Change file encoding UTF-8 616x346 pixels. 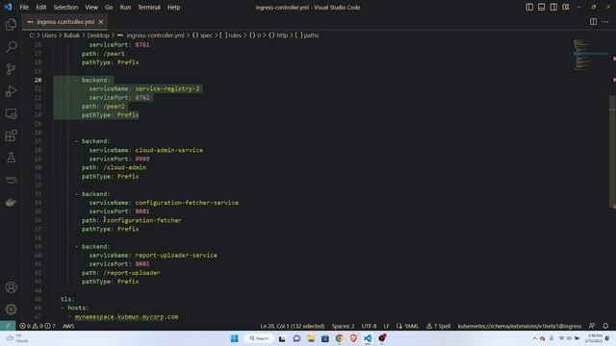[x=369, y=326]
